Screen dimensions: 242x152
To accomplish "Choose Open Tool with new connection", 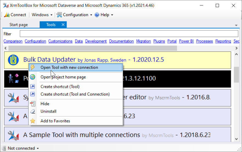I will (76, 67).
